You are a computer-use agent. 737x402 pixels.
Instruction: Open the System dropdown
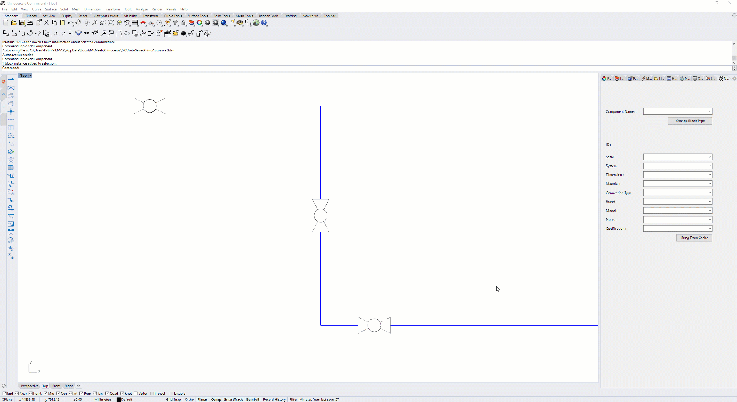[x=678, y=166]
